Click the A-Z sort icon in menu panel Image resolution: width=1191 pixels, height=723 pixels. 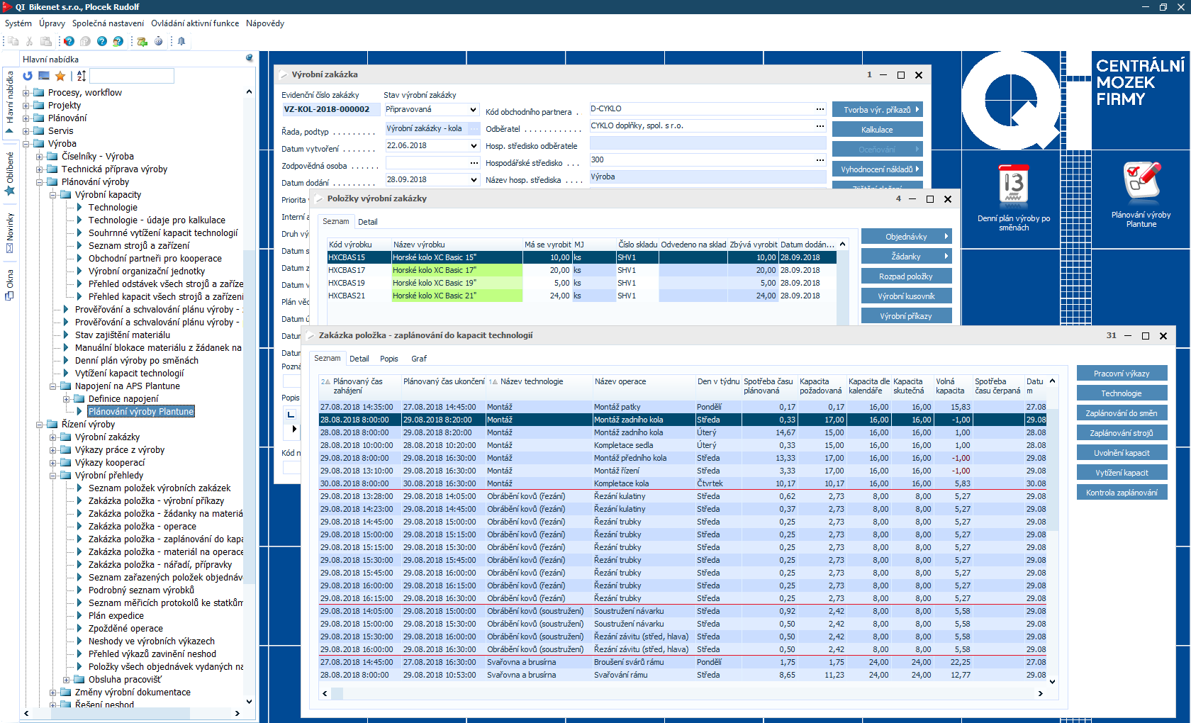click(82, 76)
